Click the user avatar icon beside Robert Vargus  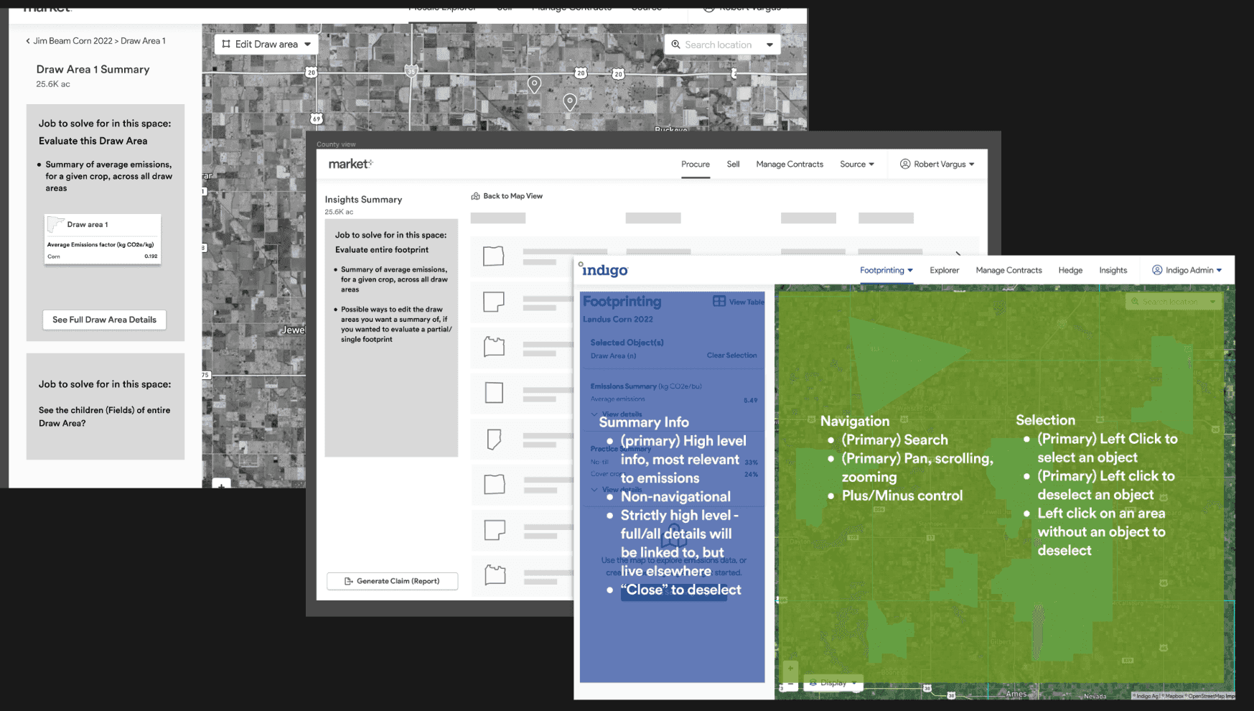905,164
